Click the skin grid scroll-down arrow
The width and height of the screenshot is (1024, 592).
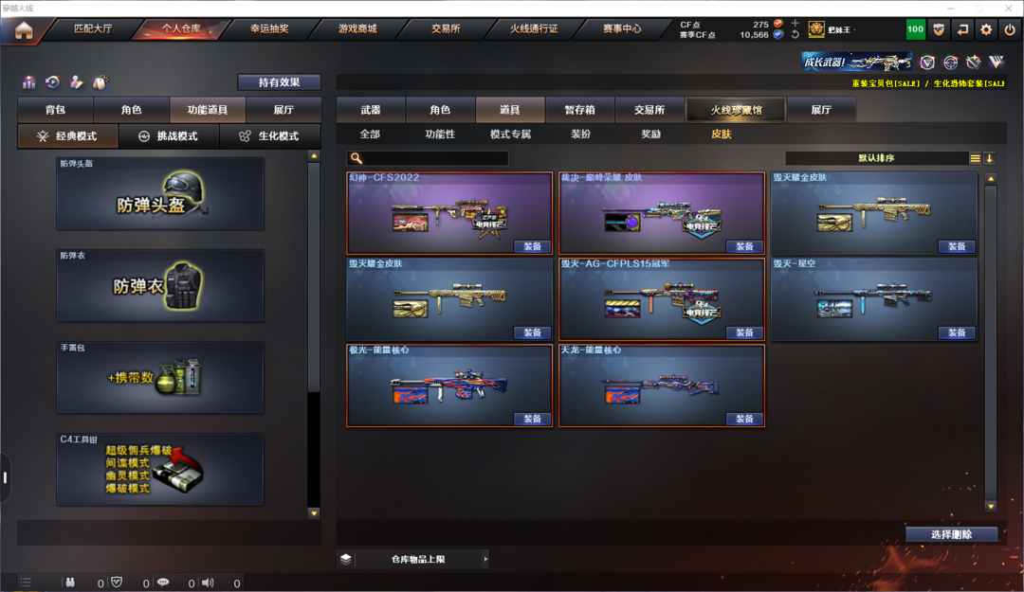pos(991,507)
